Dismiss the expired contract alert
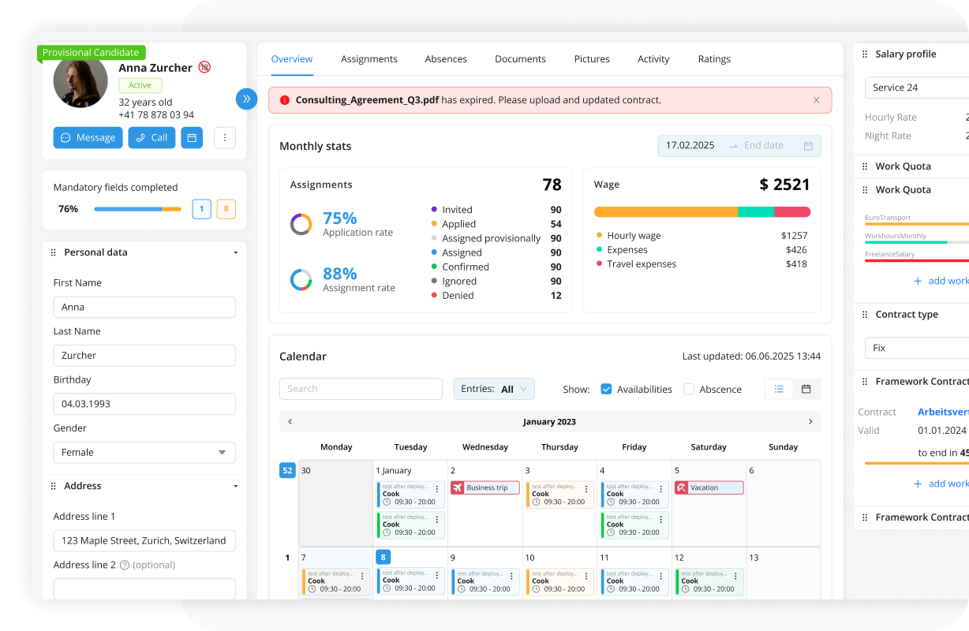Image resolution: width=969 pixels, height=631 pixels. coord(816,100)
